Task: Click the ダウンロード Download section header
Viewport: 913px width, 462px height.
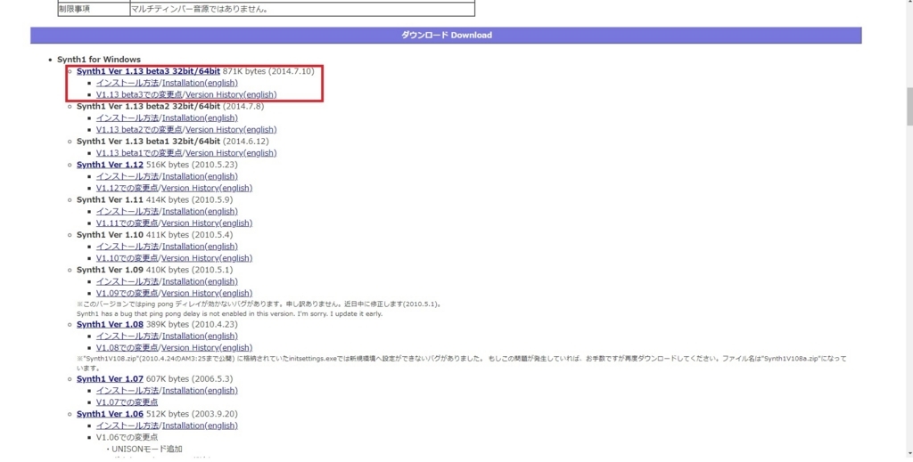Action: coord(446,35)
